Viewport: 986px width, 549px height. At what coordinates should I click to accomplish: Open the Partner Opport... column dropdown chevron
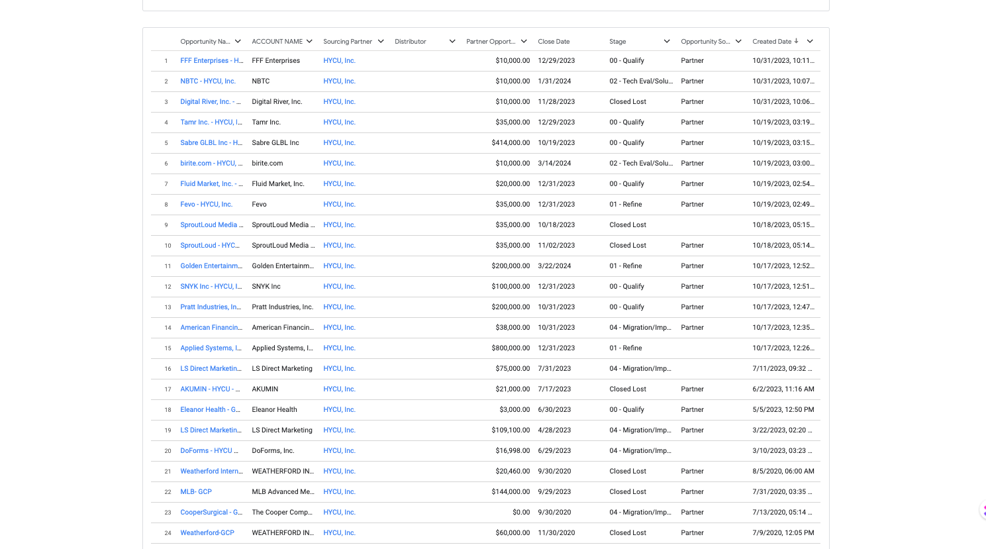(524, 41)
